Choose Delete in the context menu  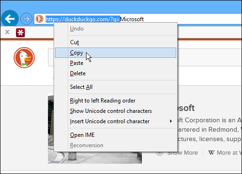coord(116,73)
